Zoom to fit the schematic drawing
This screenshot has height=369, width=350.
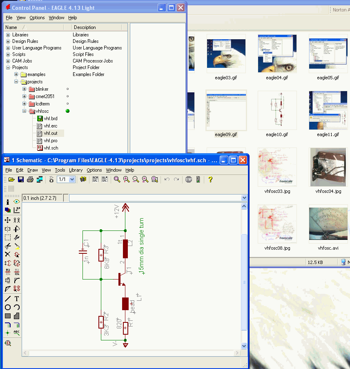tap(117, 179)
